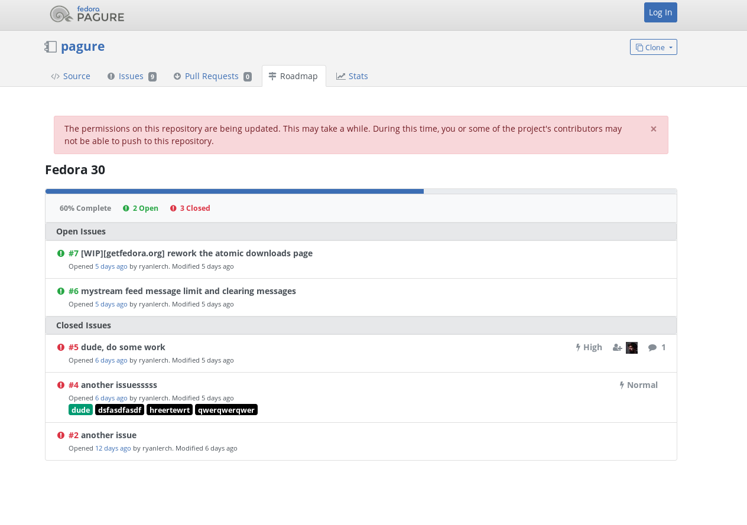Click the Issues count badge 9
The image size is (747, 525).
[x=152, y=77]
